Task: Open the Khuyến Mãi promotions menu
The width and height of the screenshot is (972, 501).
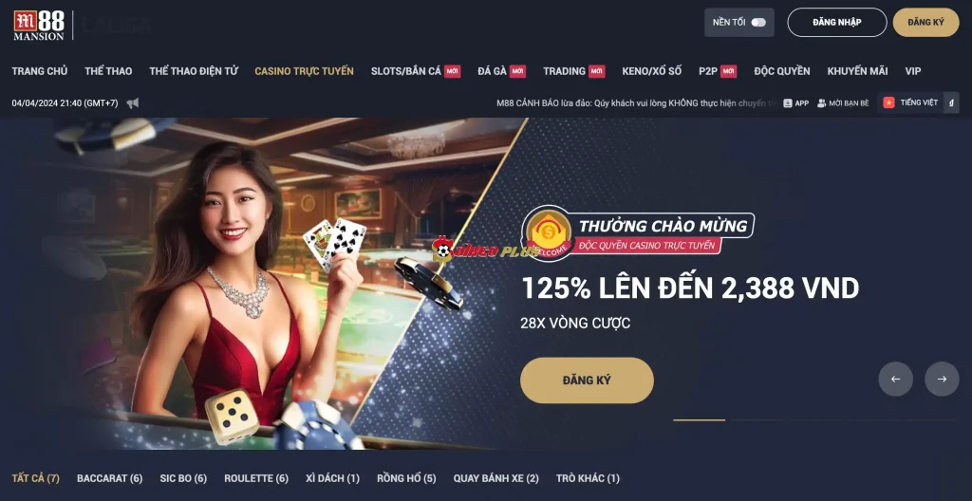Action: point(857,71)
